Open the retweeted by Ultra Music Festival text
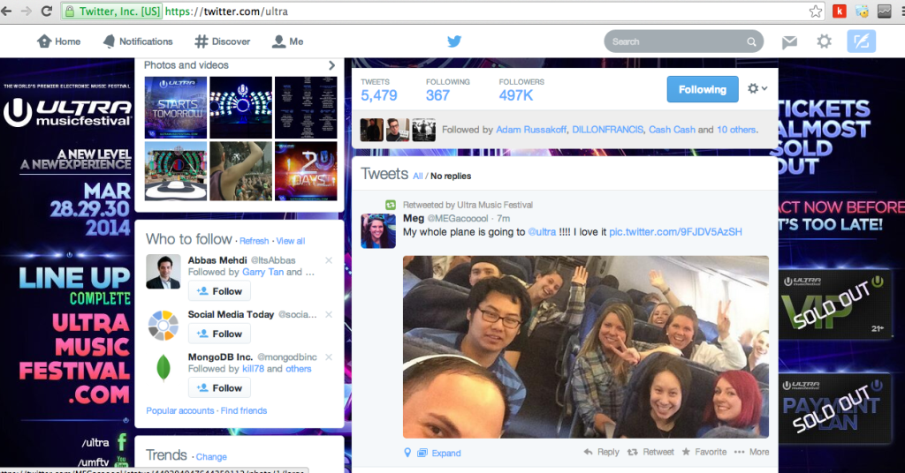 click(468, 205)
